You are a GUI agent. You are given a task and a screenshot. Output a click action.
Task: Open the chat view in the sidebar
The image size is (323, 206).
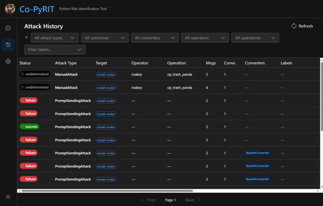8,28
